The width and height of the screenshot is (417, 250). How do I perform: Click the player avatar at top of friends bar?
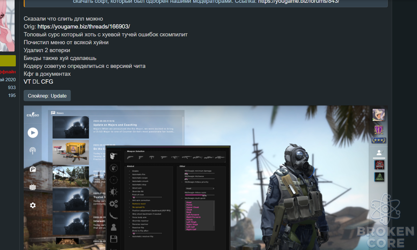pyautogui.click(x=379, y=115)
